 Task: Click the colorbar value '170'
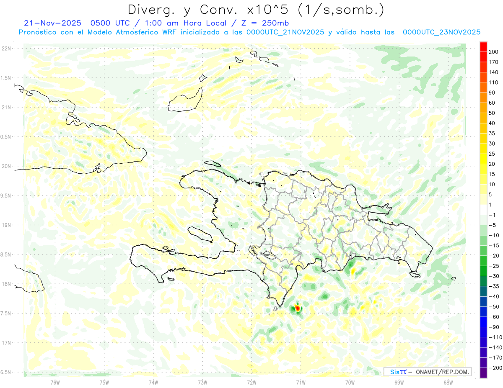point(494,62)
